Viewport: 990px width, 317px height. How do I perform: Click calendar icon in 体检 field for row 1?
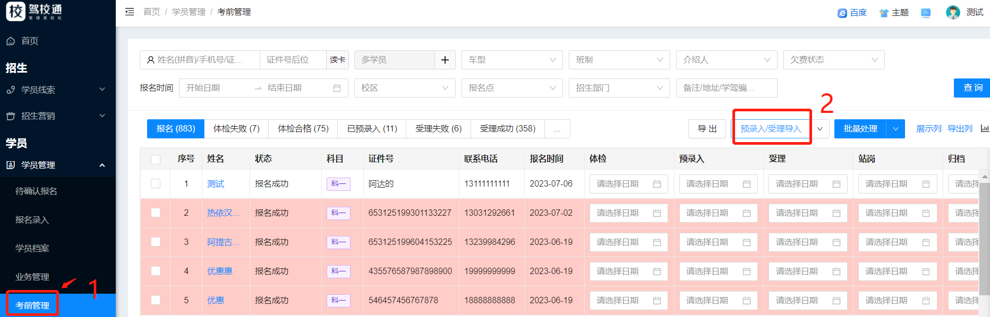click(x=657, y=184)
